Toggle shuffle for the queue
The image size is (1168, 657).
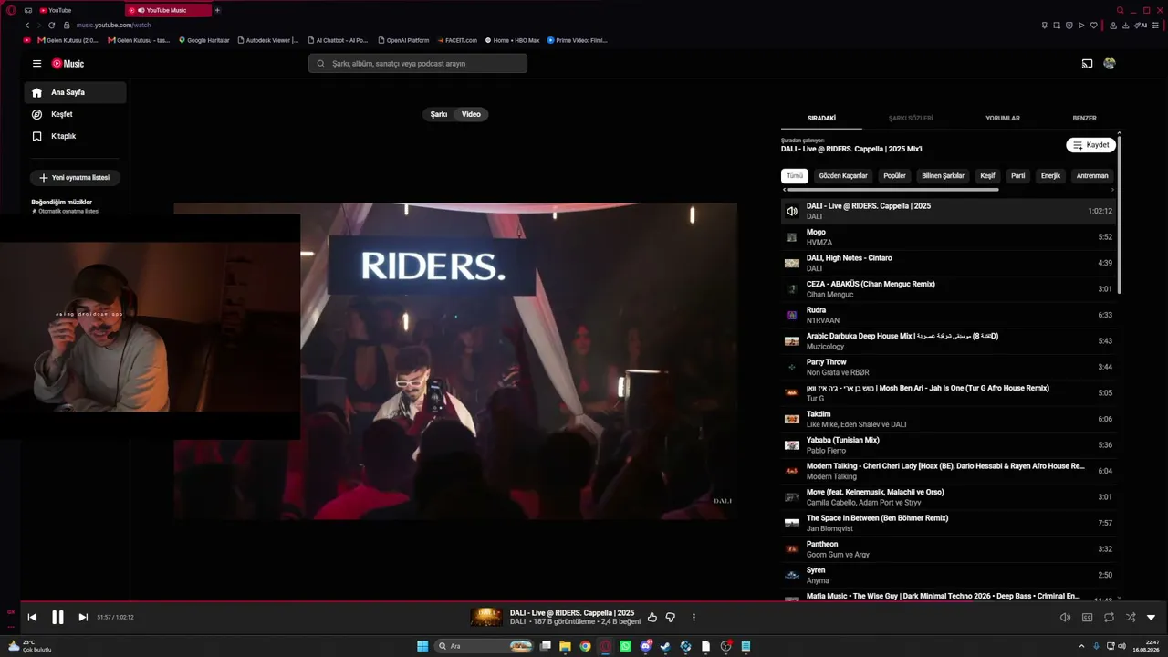(1131, 618)
